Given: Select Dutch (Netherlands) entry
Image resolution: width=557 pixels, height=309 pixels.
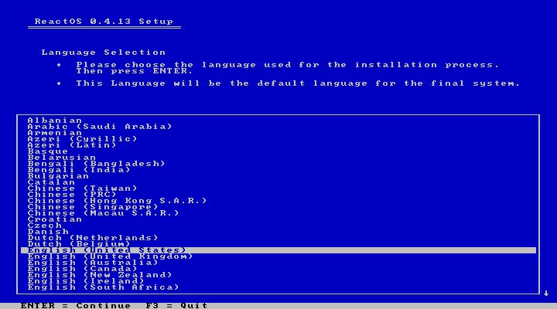Looking at the screenshot, I should tap(93, 238).
